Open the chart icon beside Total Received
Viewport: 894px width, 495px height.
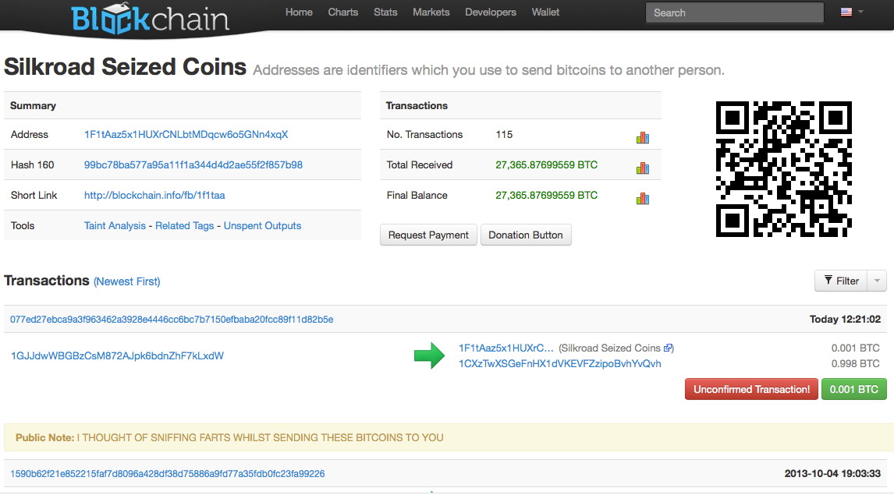[642, 165]
